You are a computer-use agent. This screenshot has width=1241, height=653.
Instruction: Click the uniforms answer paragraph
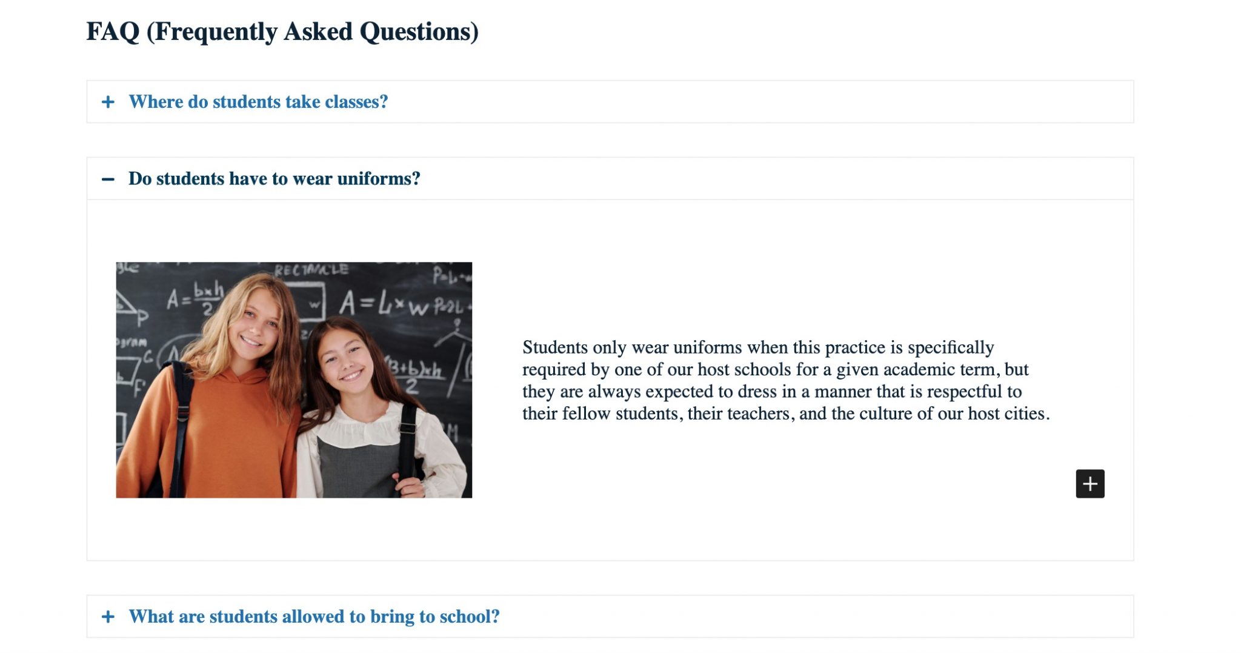pyautogui.click(x=786, y=380)
